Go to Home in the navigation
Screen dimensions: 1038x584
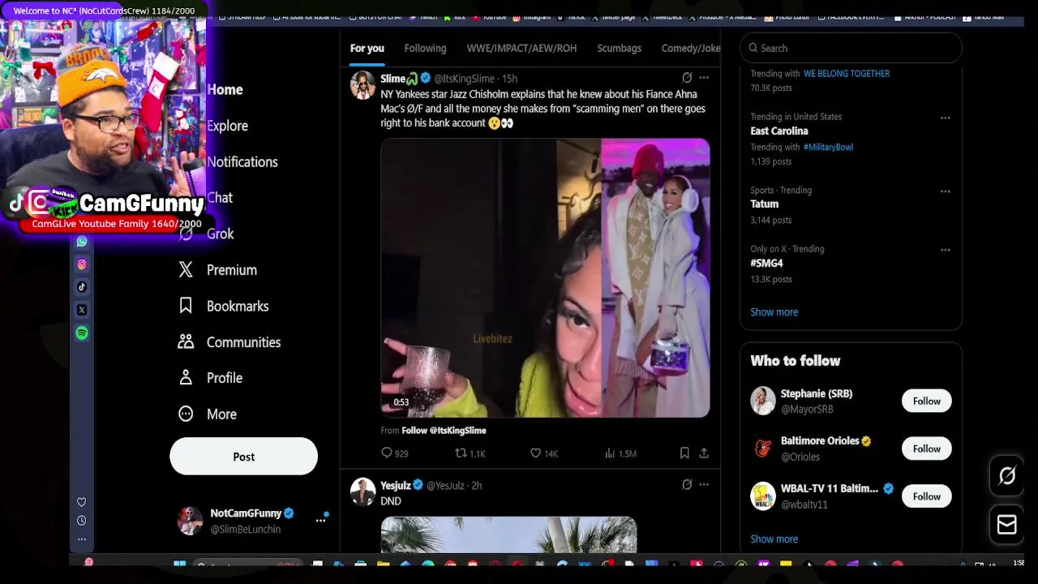tap(225, 89)
